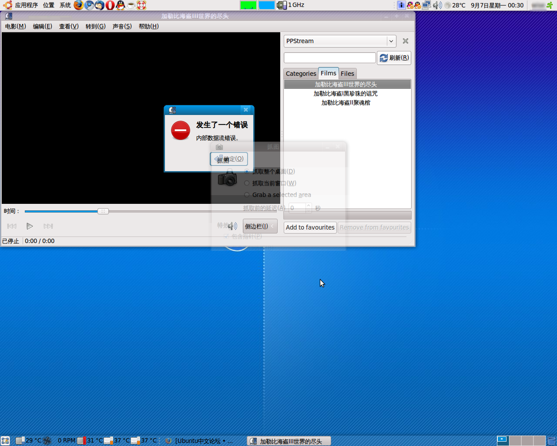The height and width of the screenshot is (446, 557).
Task: Open the QQ penguin launcher icon
Action: 121,5
